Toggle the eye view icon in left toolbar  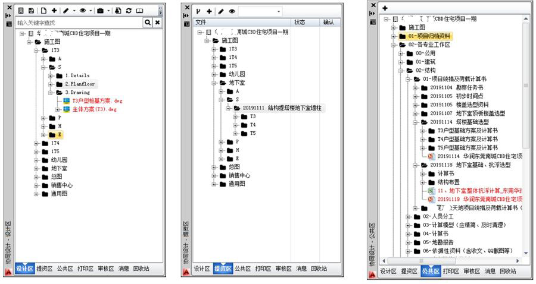click(84, 11)
